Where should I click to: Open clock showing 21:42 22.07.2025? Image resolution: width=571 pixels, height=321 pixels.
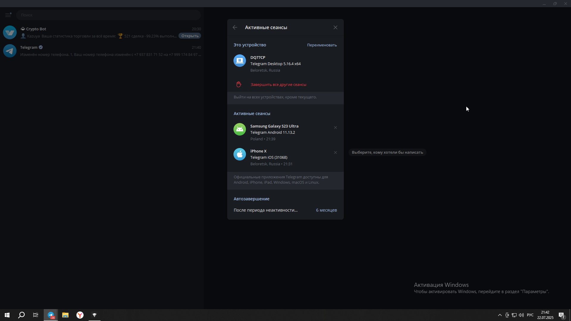pos(545,315)
